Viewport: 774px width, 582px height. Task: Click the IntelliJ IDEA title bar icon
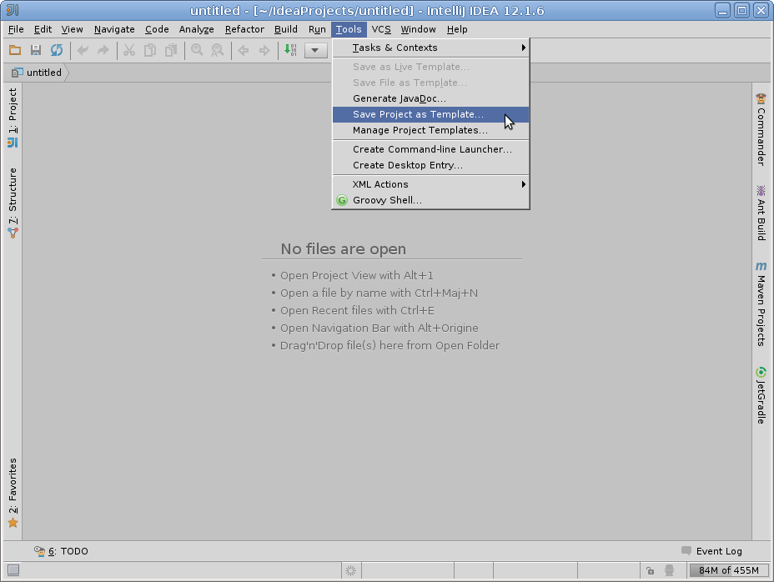click(13, 10)
